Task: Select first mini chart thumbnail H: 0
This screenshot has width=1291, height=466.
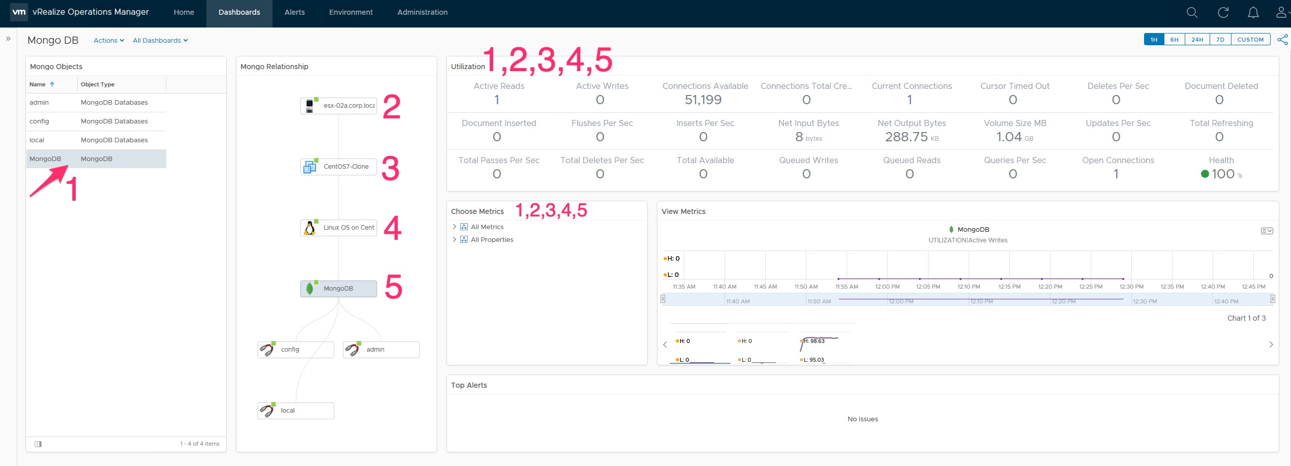Action: pos(700,344)
